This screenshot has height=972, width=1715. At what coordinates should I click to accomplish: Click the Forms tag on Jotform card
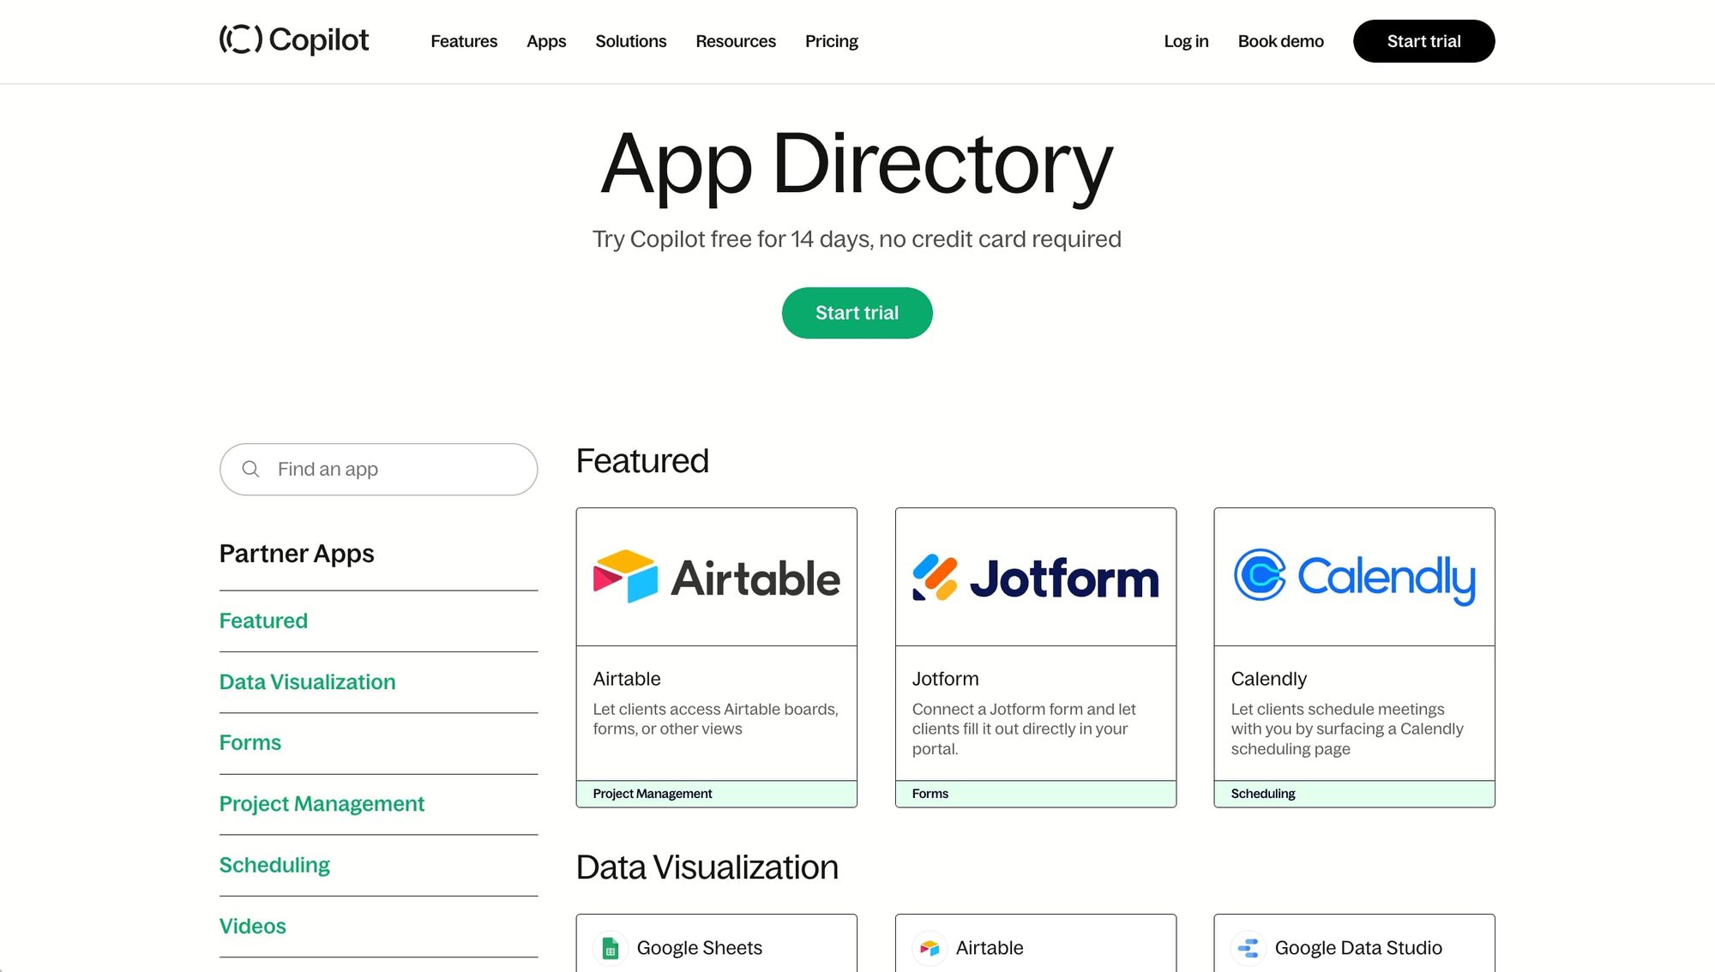pyautogui.click(x=930, y=794)
